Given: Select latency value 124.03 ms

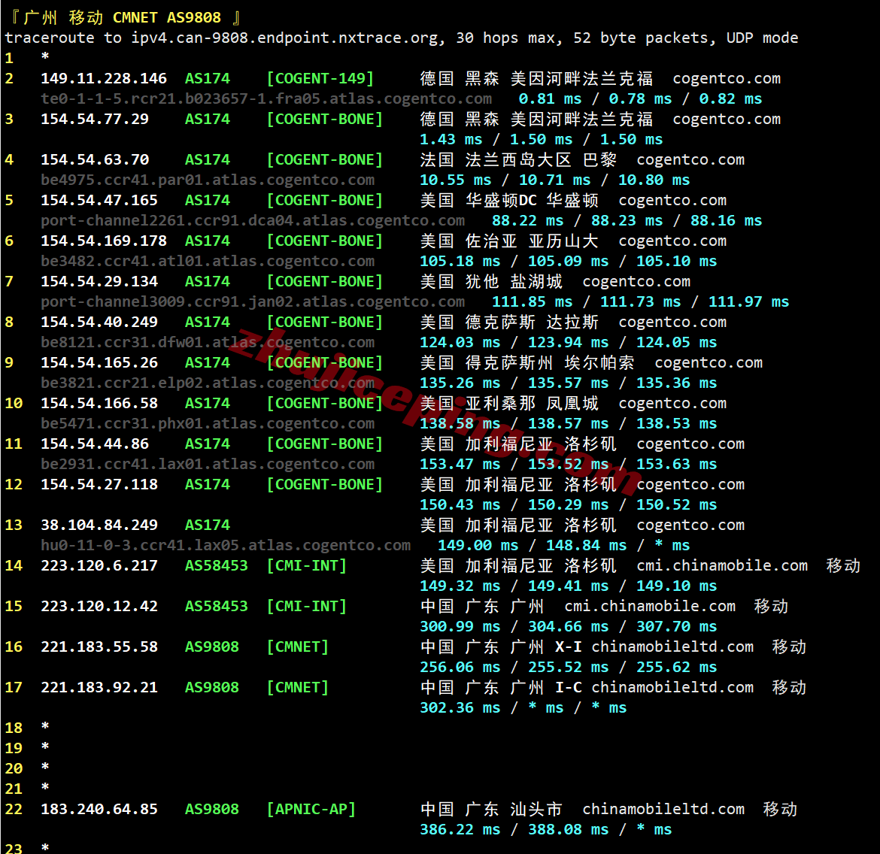Looking at the screenshot, I should tap(460, 342).
